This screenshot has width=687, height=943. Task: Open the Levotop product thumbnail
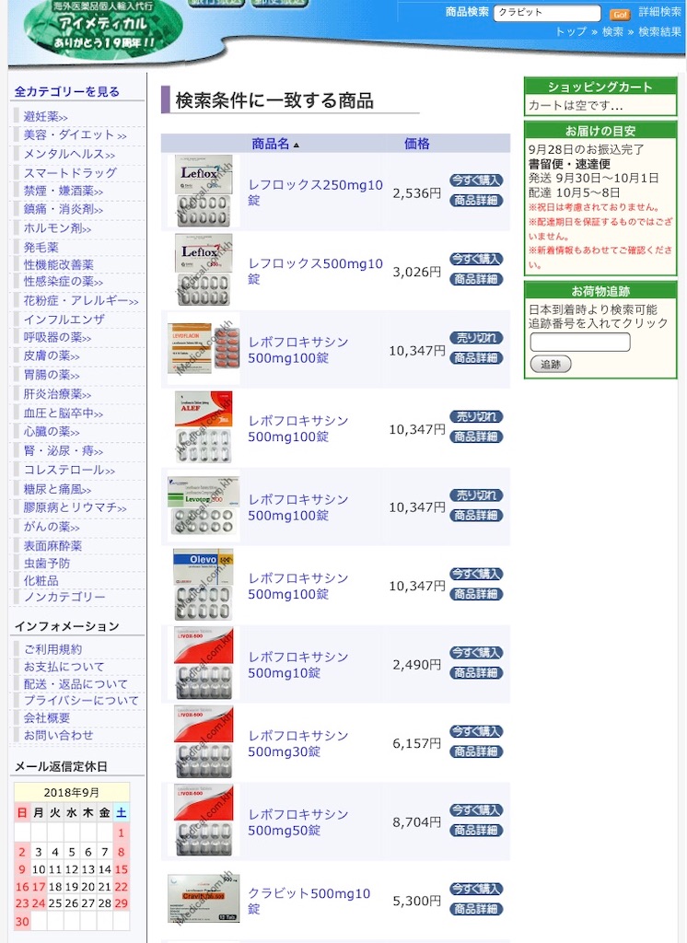point(204,506)
